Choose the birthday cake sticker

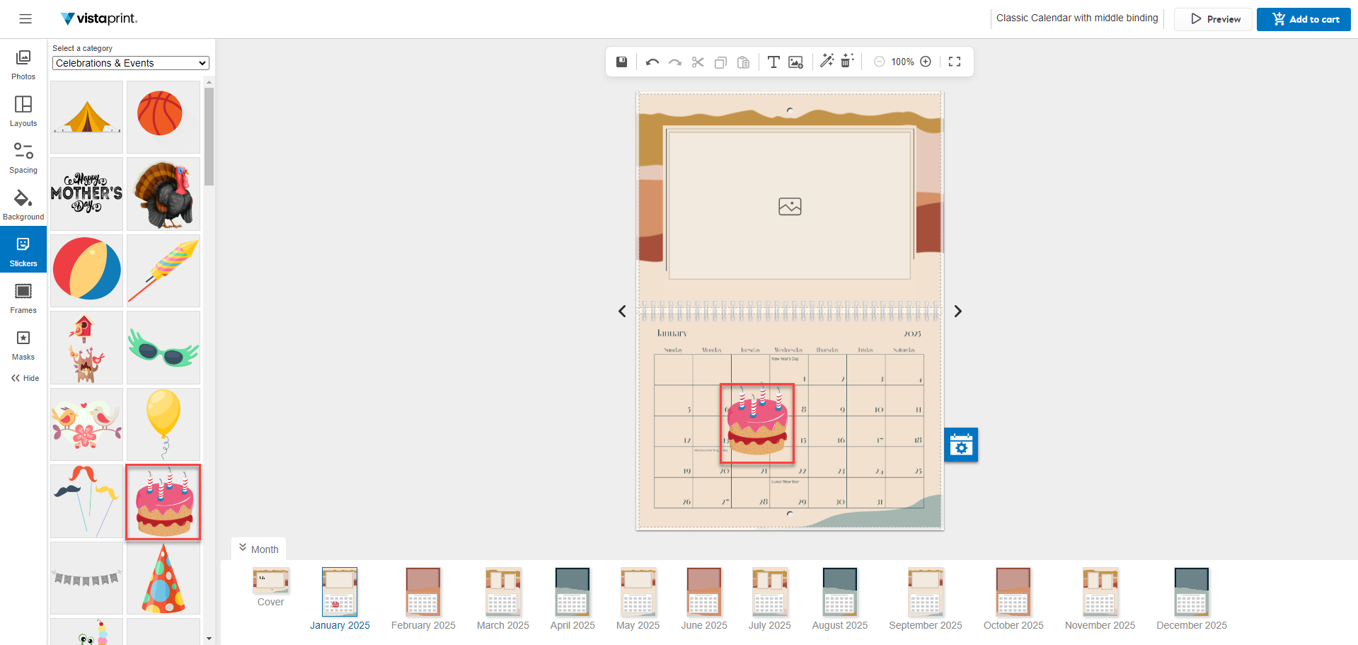(x=163, y=502)
